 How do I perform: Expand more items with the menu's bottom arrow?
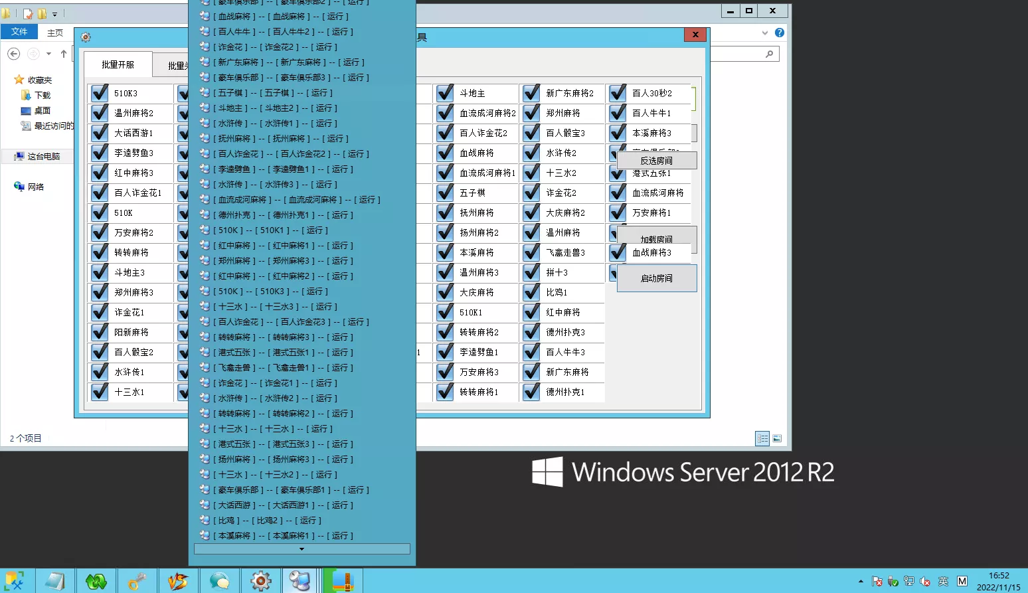tap(301, 549)
